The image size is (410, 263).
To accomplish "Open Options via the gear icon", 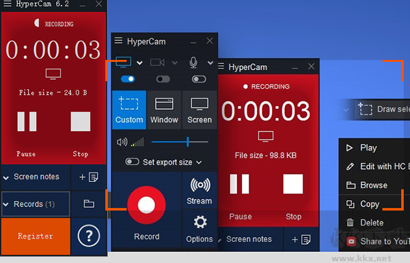I will tap(200, 229).
